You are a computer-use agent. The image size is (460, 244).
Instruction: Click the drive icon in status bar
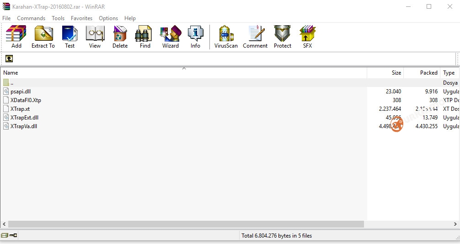pos(5,235)
